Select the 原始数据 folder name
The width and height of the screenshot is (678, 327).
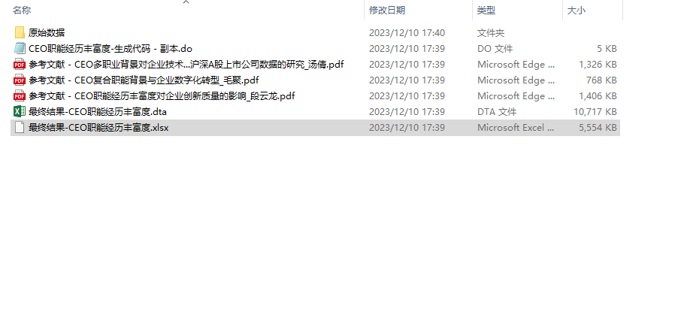(x=47, y=32)
